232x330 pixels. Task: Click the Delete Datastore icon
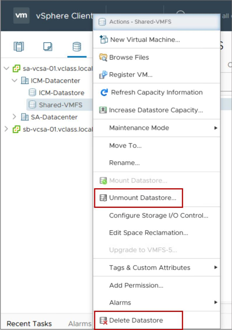(x=103, y=321)
